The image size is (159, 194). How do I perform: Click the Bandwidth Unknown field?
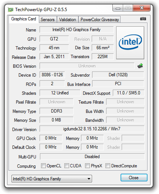tap(125, 120)
